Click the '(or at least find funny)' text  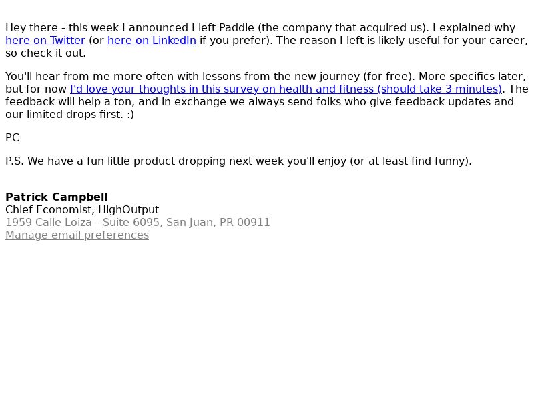[x=411, y=161]
